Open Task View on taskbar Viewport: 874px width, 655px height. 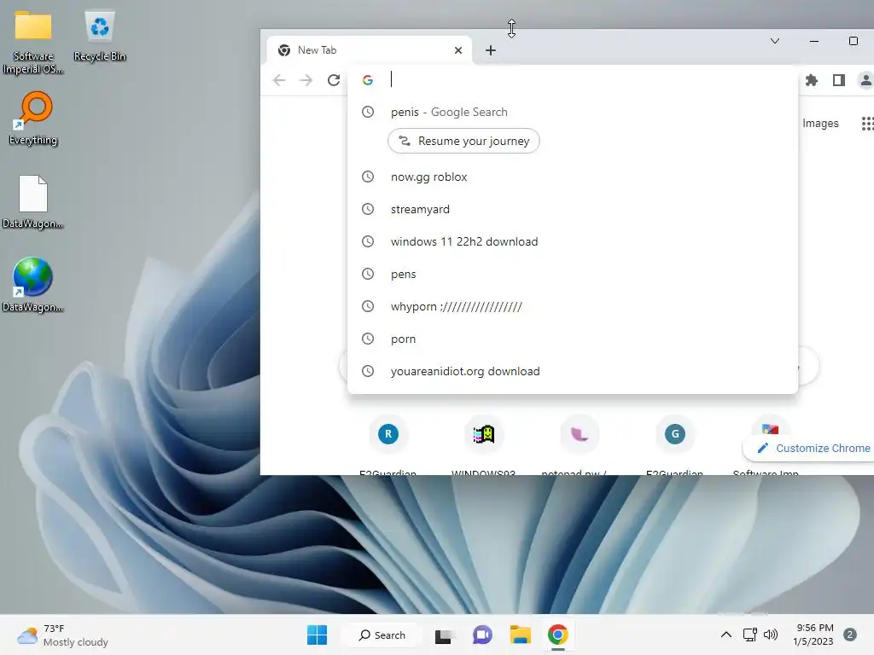click(444, 635)
